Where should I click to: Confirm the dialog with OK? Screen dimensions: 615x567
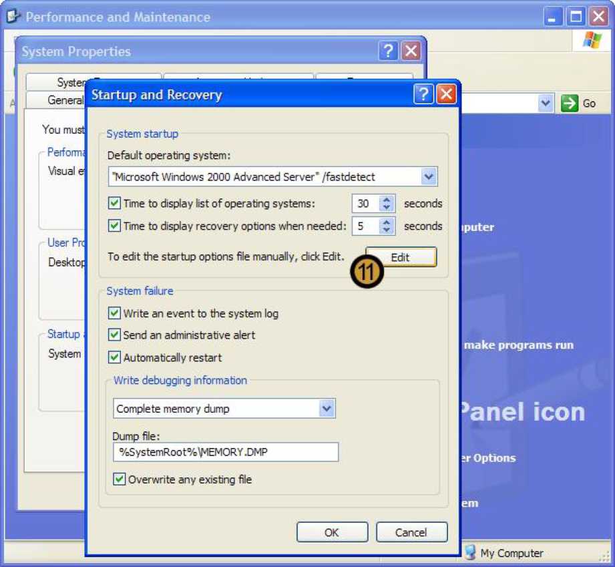pyautogui.click(x=332, y=532)
